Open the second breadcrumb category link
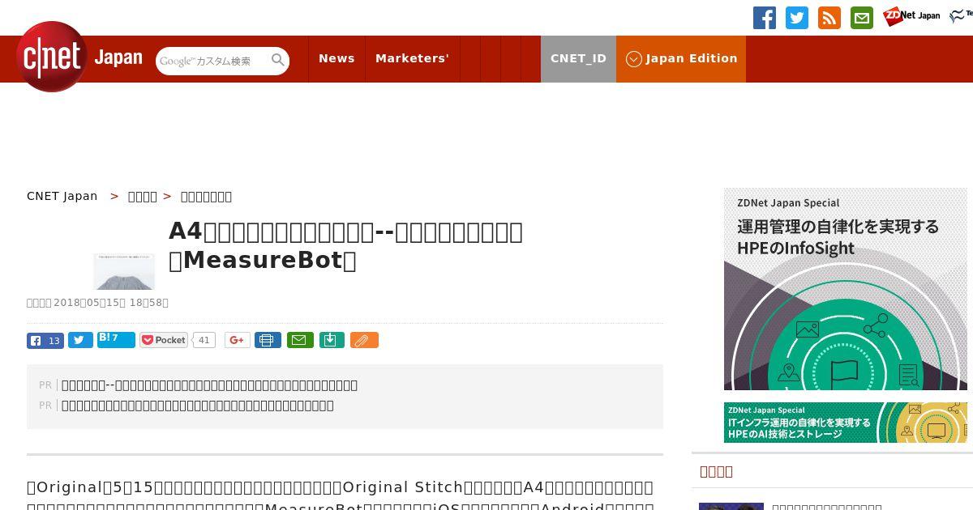973x510 pixels. [x=143, y=196]
